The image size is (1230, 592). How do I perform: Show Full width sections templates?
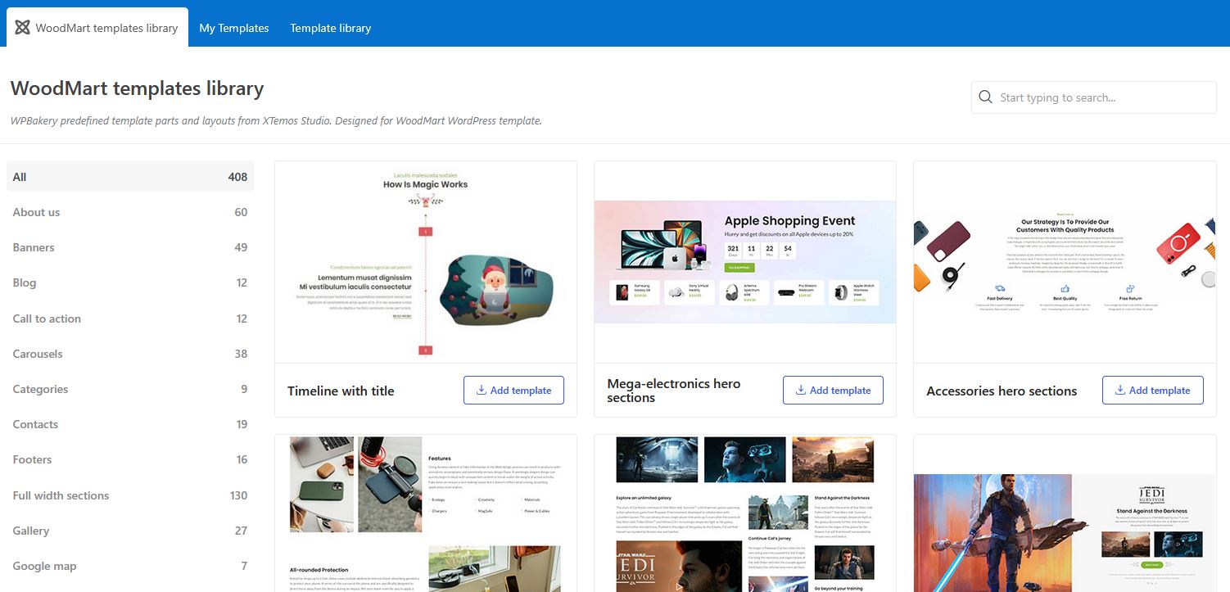pyautogui.click(x=130, y=495)
